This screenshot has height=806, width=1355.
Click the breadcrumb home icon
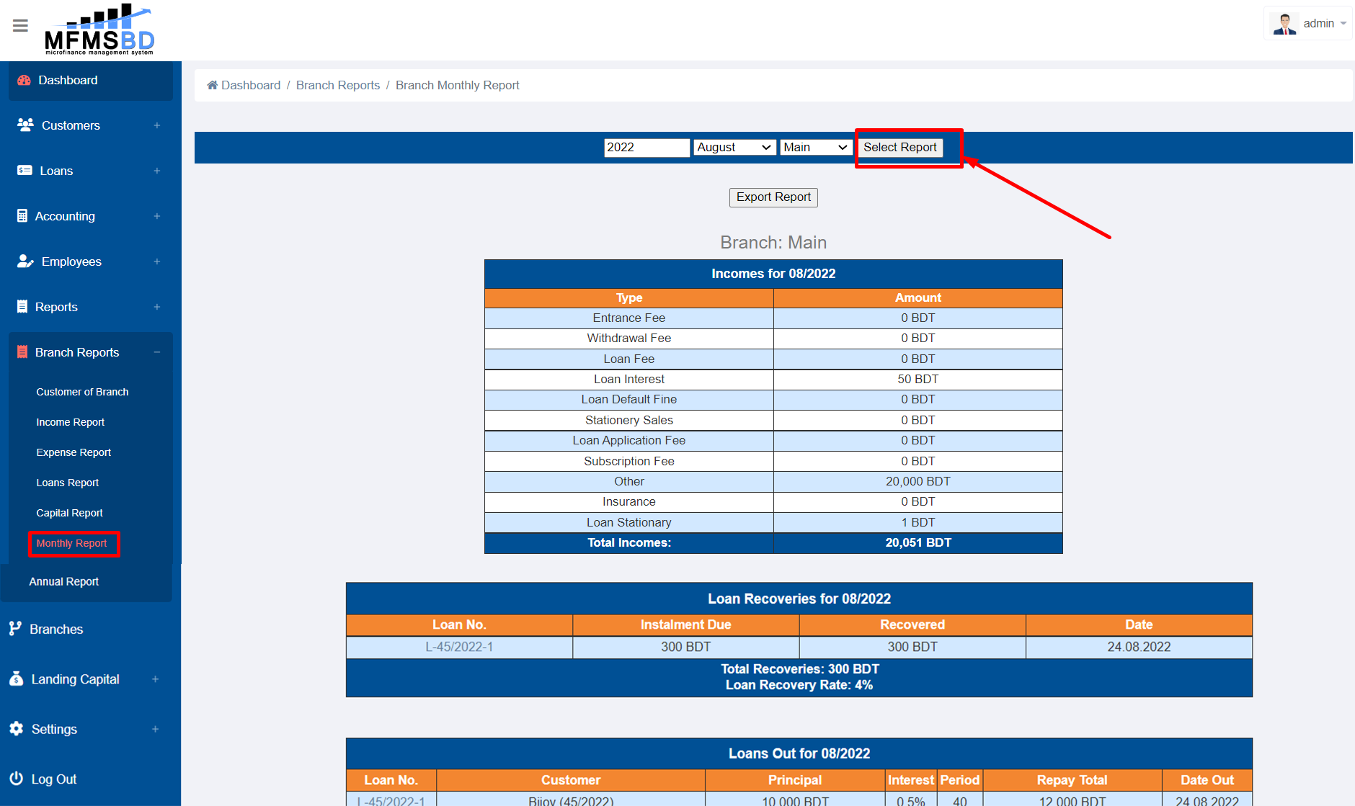[x=212, y=85]
